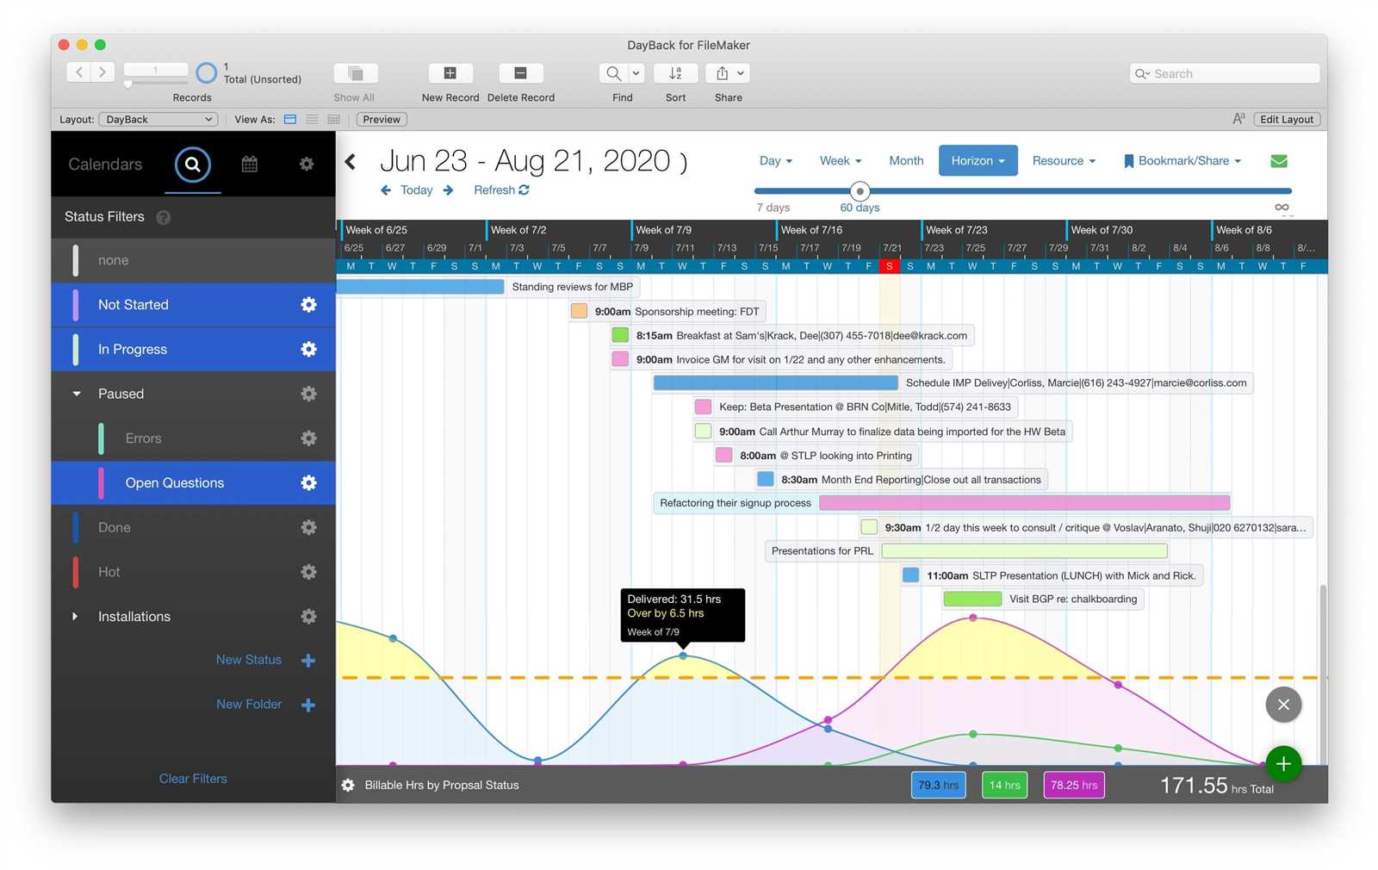Toggle the In Progress status filter

pos(193,349)
